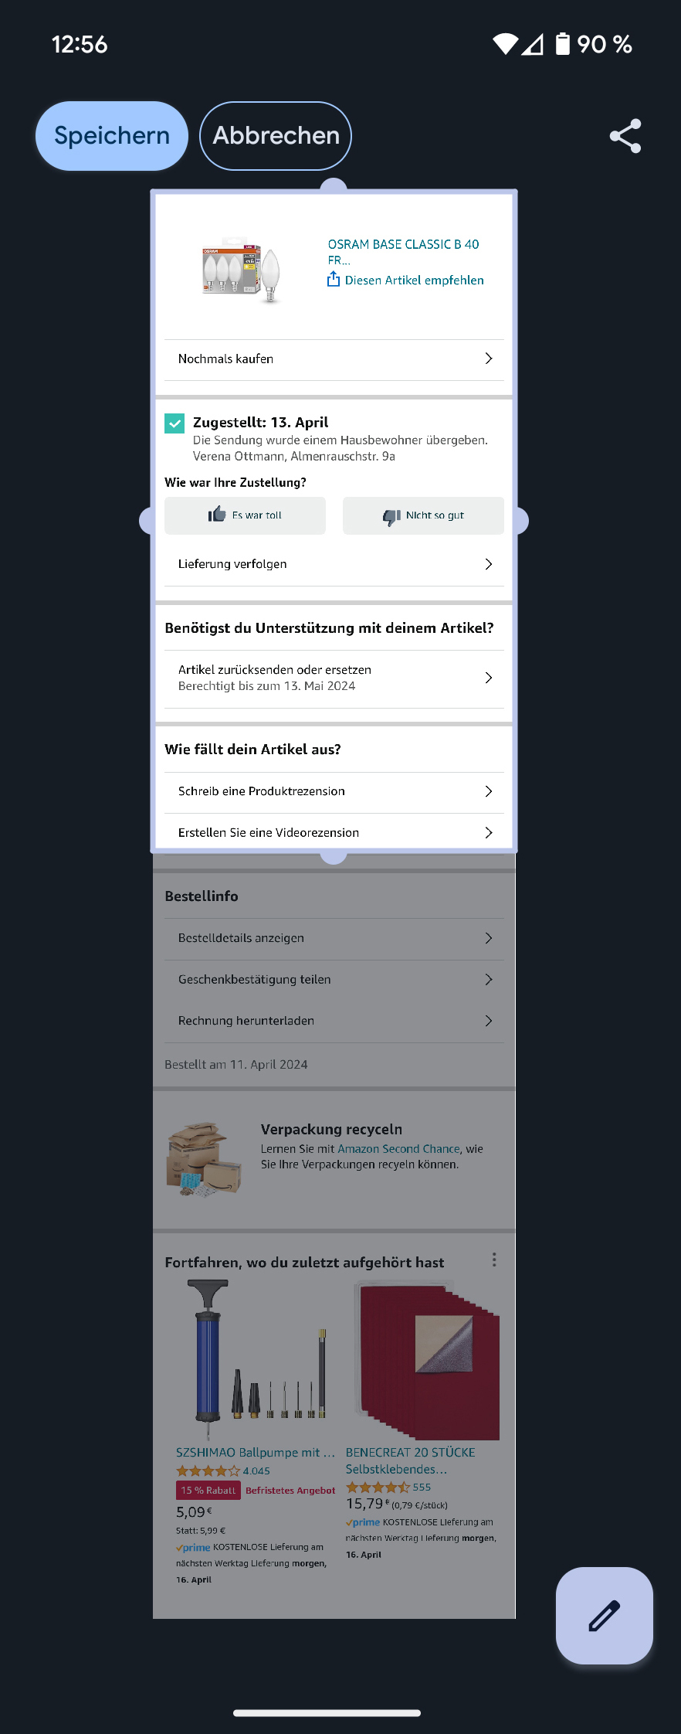This screenshot has width=681, height=1734.
Task: Open the three-dot menu near 'Fortfahren'
Action: click(x=494, y=1260)
